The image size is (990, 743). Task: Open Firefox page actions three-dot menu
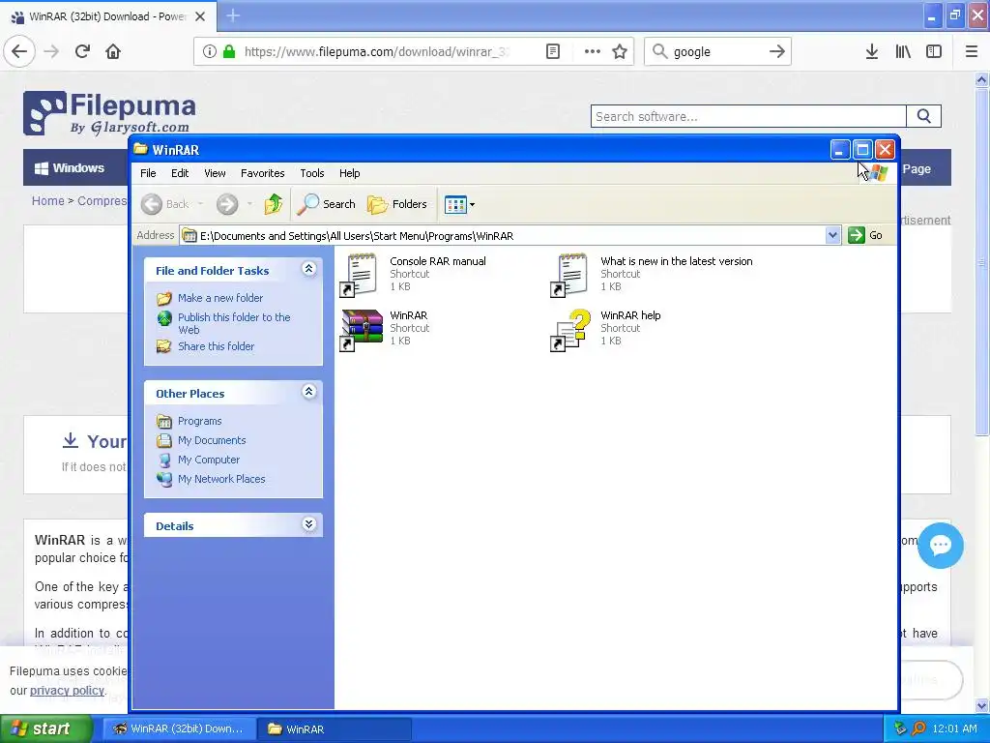[x=593, y=51]
